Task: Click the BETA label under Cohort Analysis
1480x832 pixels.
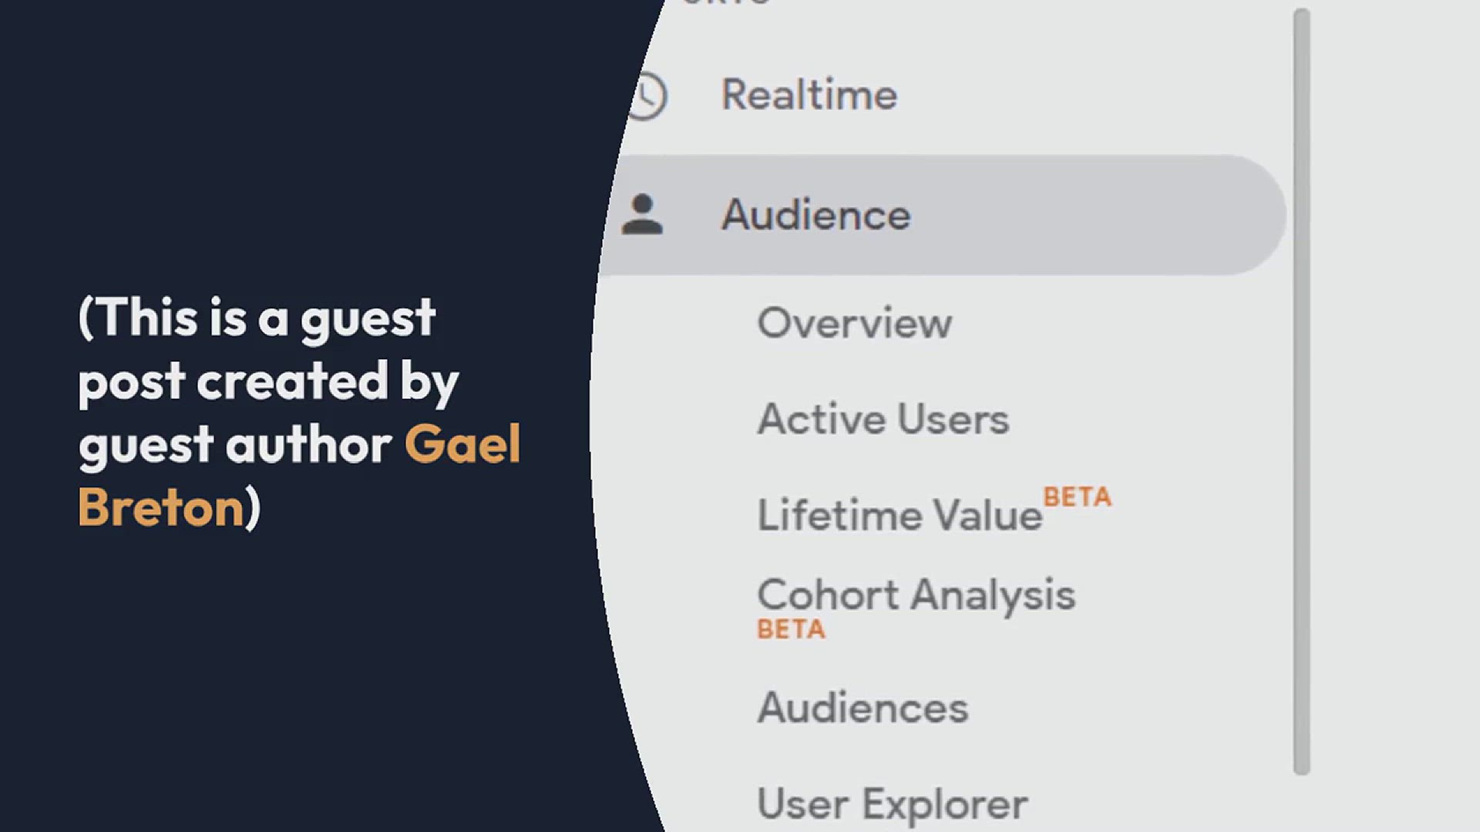Action: point(791,630)
